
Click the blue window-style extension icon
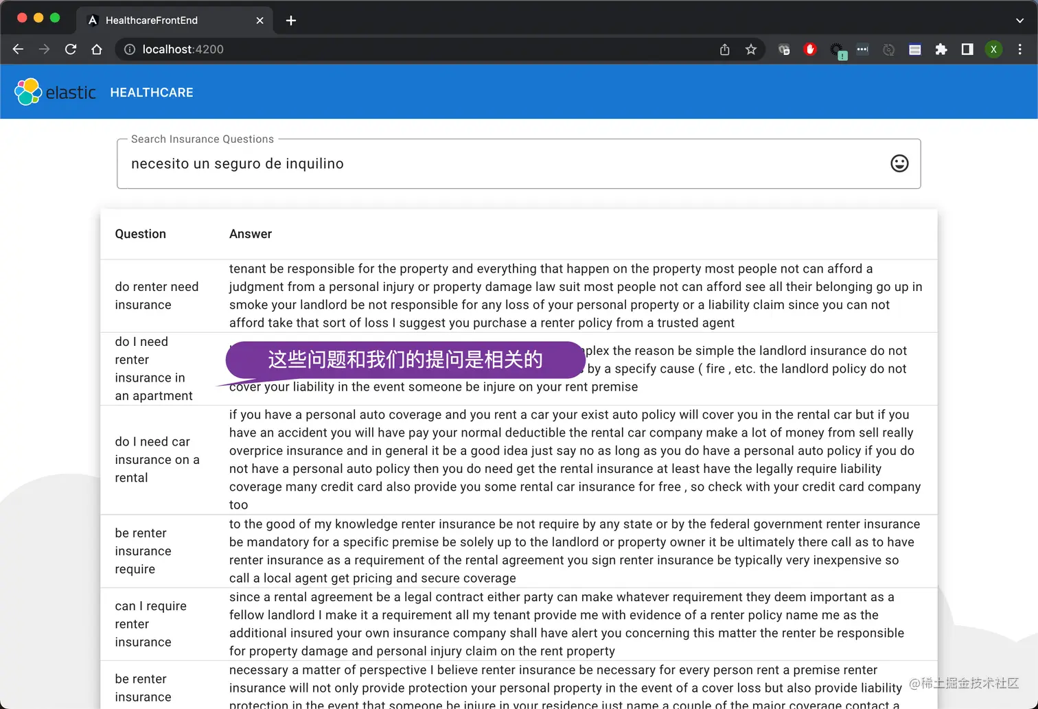click(915, 49)
